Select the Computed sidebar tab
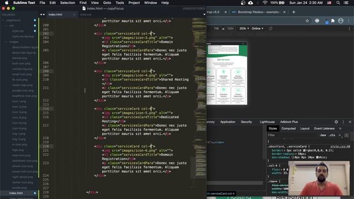Screen dimensions: 354x199 289,129
